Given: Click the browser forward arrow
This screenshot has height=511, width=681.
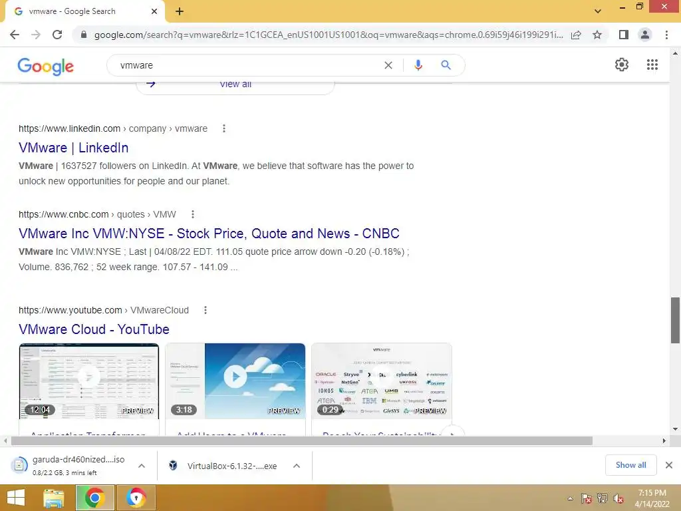Looking at the screenshot, I should (36, 35).
